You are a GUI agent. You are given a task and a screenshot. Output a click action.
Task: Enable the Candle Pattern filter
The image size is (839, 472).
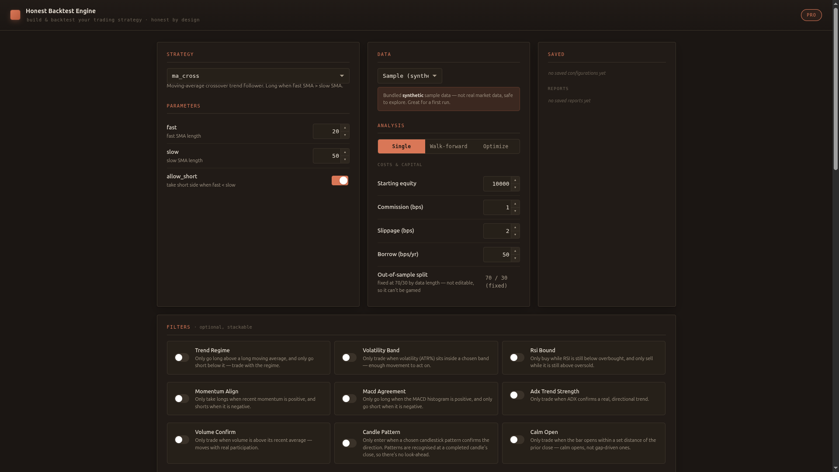[x=349, y=443]
